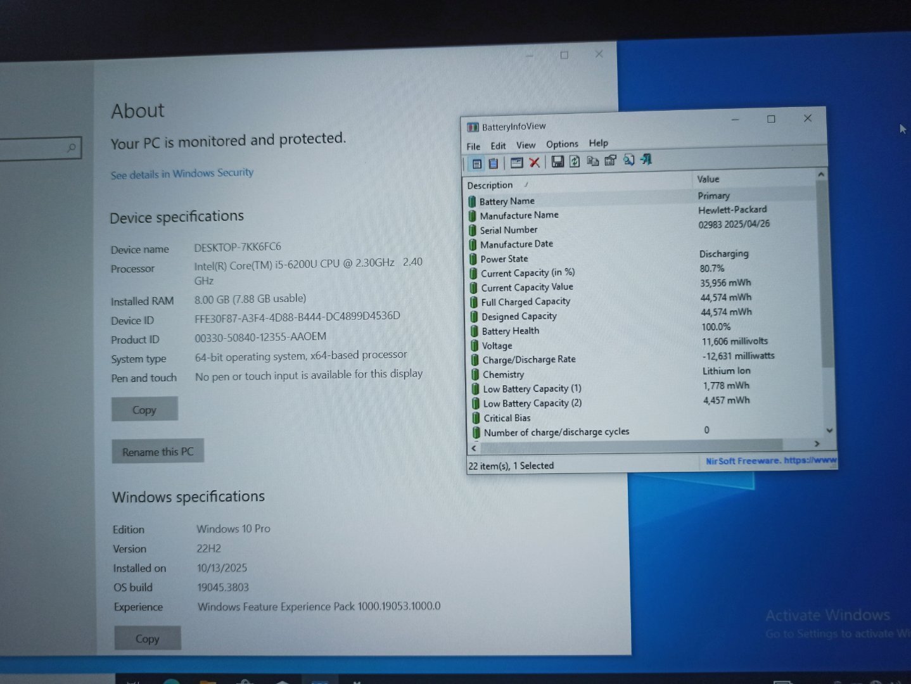Viewport: 911px width, 684px height.
Task: Open the File menu in BatteryInfoView
Action: pyautogui.click(x=473, y=146)
